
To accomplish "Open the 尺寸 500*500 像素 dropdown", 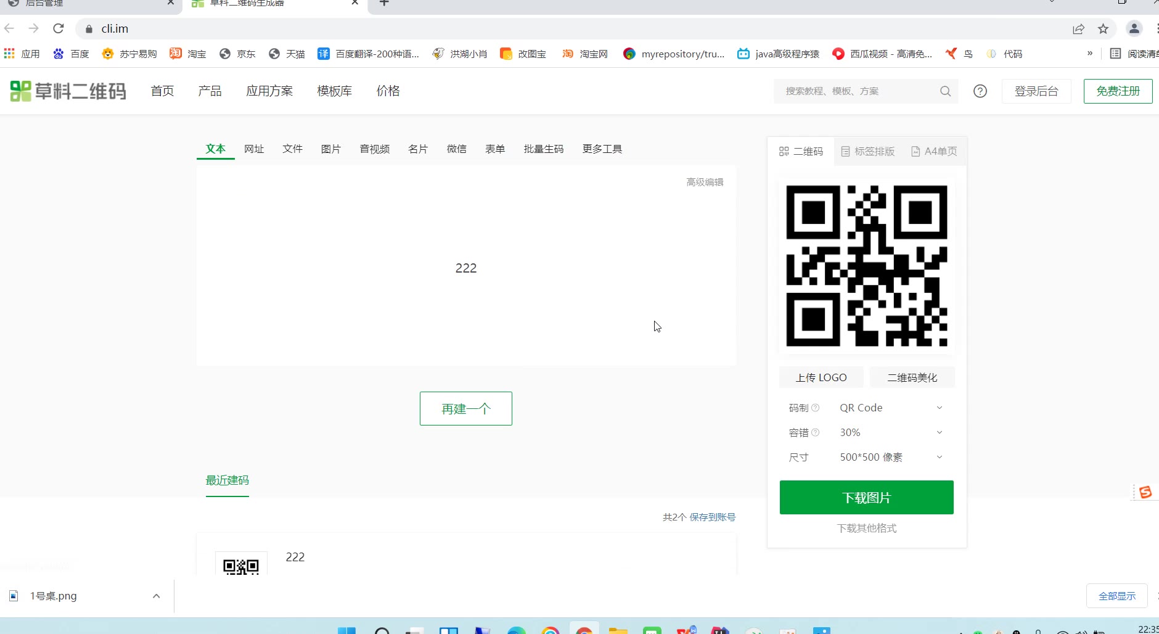I will tap(891, 457).
